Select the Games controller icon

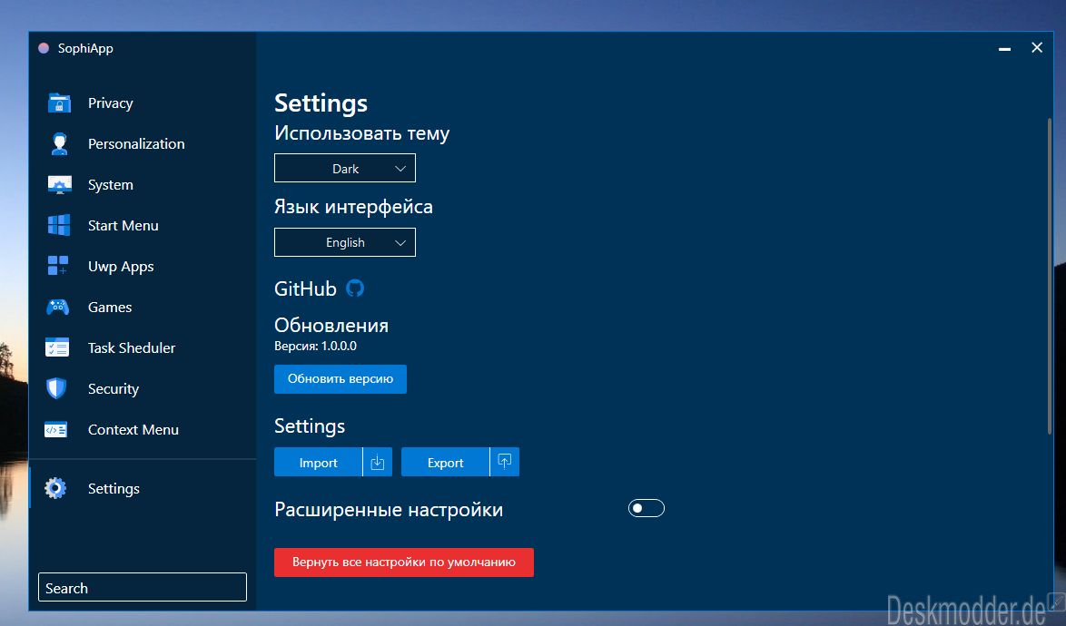coord(58,307)
